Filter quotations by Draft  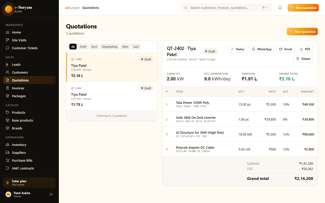click(83, 47)
